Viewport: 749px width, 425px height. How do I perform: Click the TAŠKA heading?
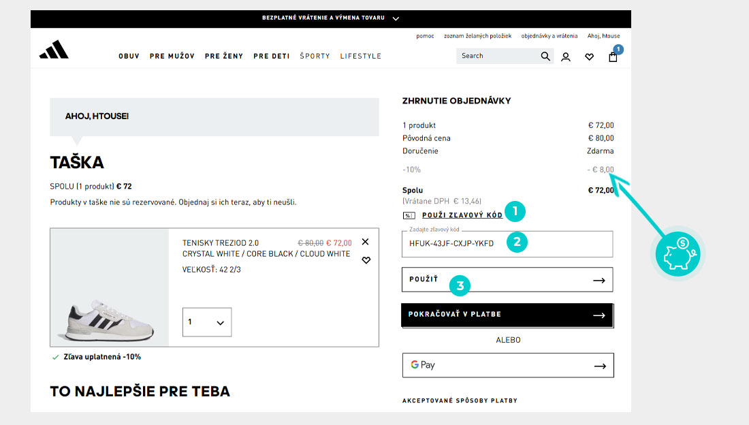77,163
